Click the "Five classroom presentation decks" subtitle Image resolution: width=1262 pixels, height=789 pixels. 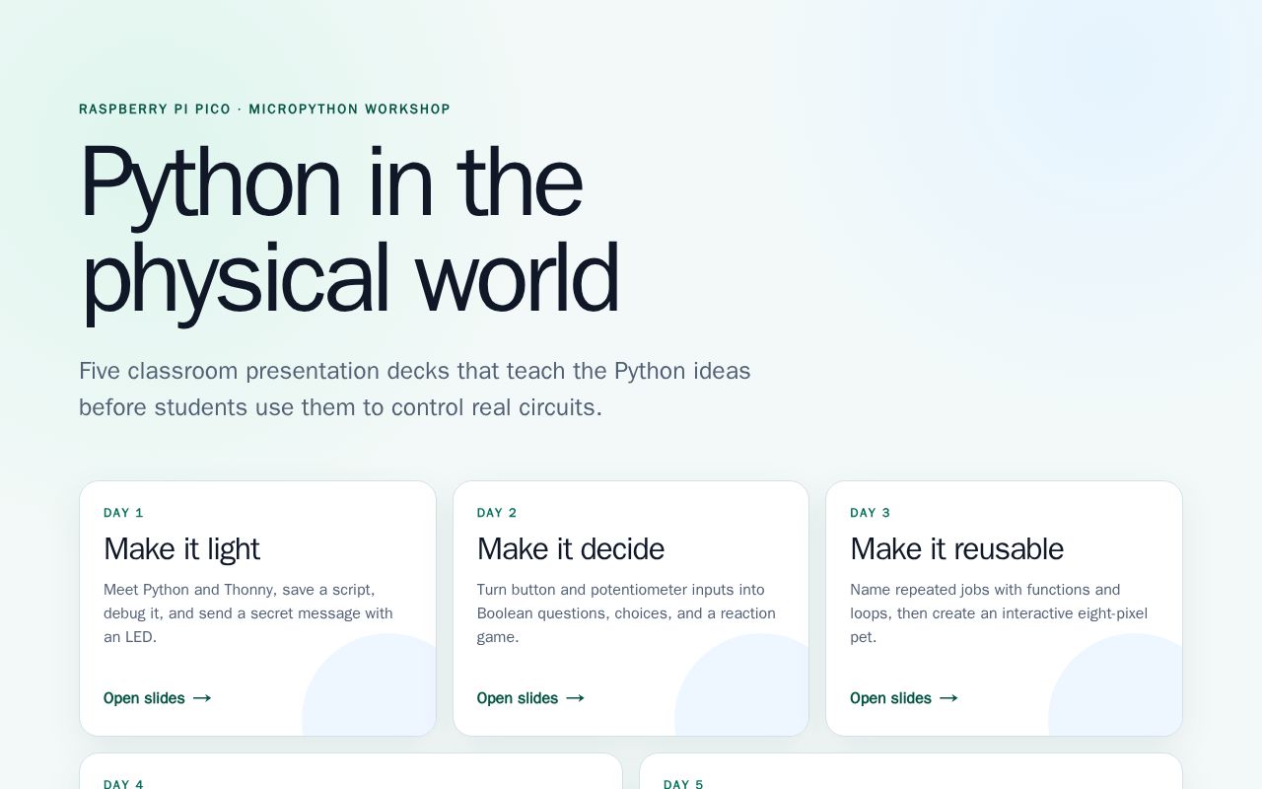click(415, 389)
